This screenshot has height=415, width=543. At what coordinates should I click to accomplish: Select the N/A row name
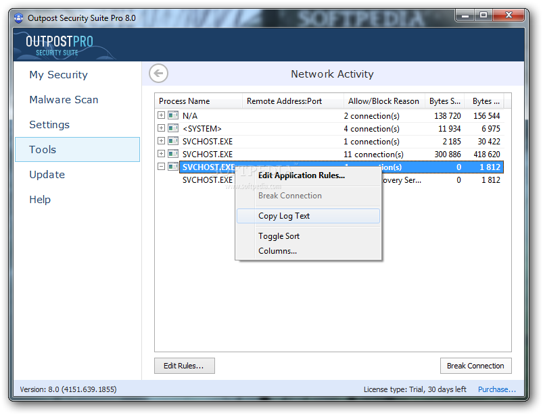tap(190, 116)
